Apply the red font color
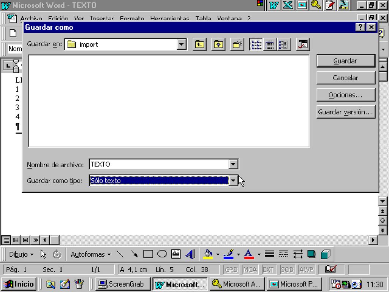The image size is (389, 292). 249,254
